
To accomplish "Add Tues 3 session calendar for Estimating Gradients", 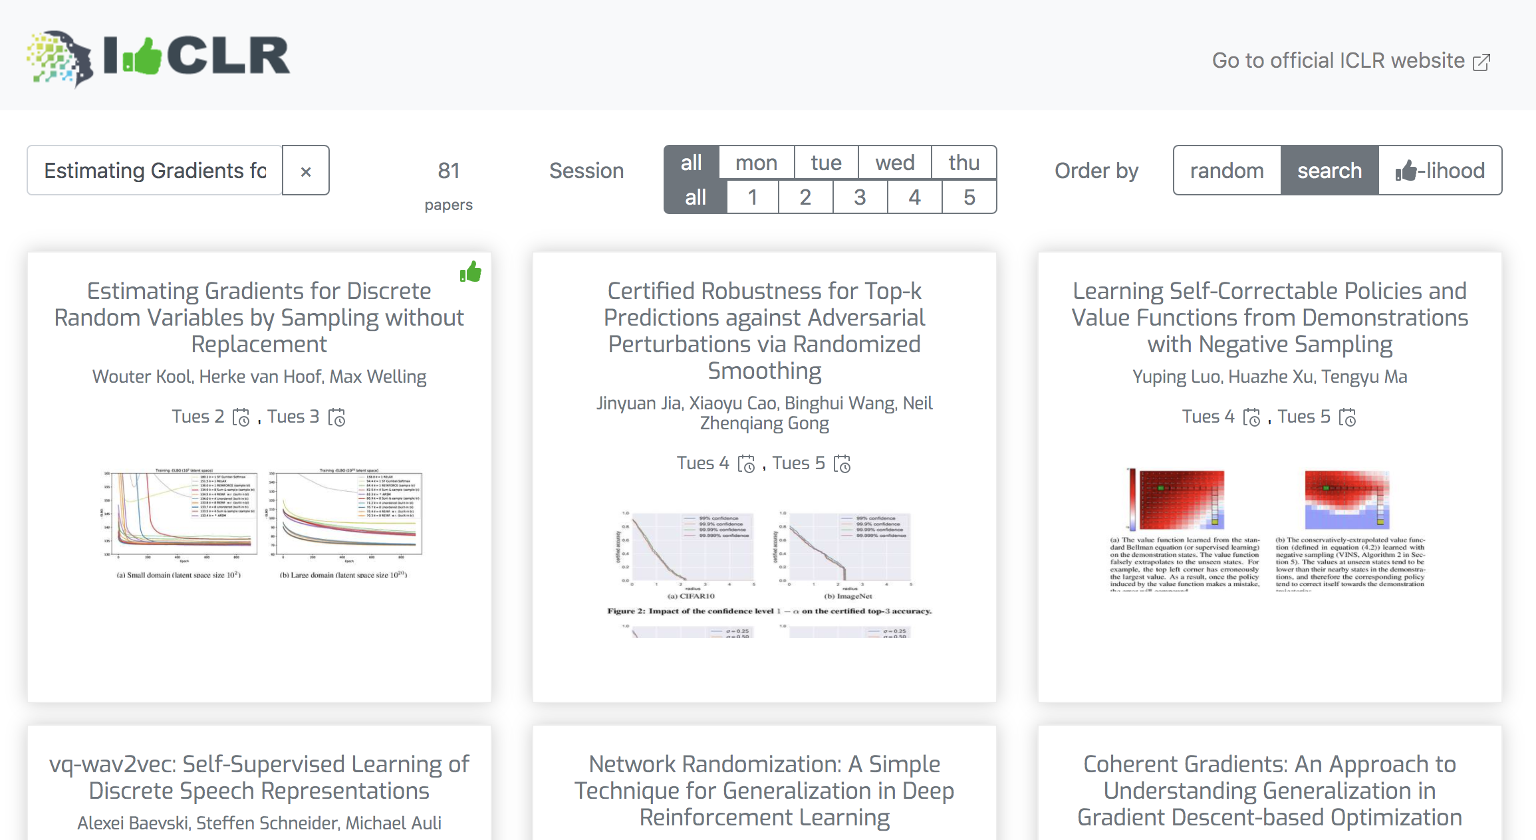I will [337, 417].
